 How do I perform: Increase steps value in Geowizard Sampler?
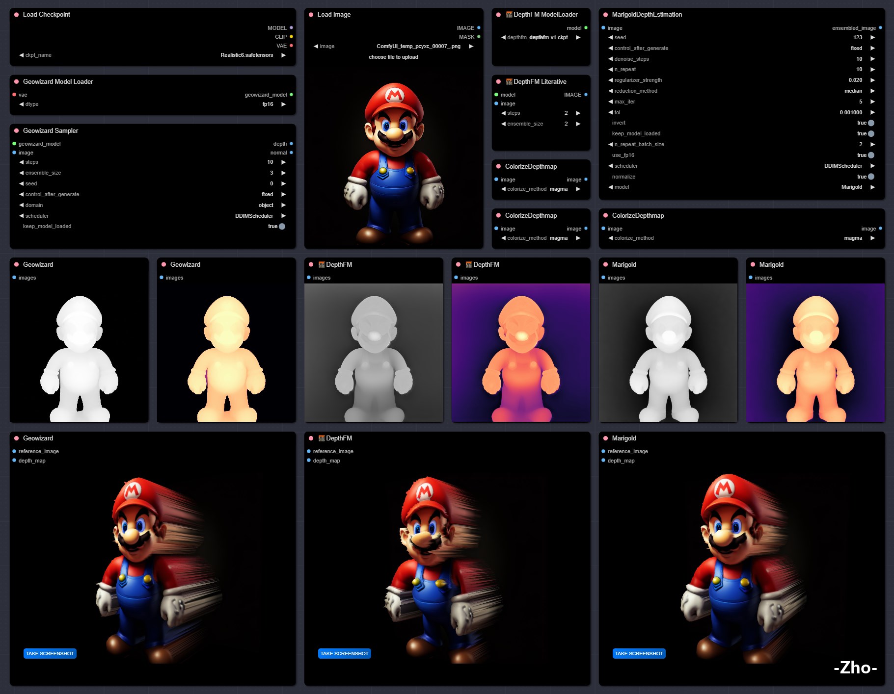(283, 162)
